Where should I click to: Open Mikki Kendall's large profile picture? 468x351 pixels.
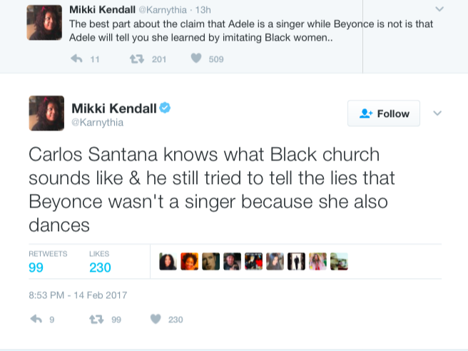tap(47, 114)
